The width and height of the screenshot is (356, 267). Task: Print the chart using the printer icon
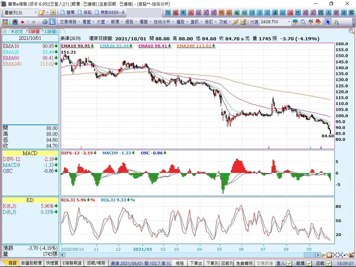point(45,22)
